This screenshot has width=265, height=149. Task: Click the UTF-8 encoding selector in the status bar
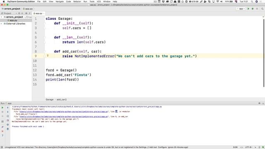pyautogui.click(x=248, y=147)
